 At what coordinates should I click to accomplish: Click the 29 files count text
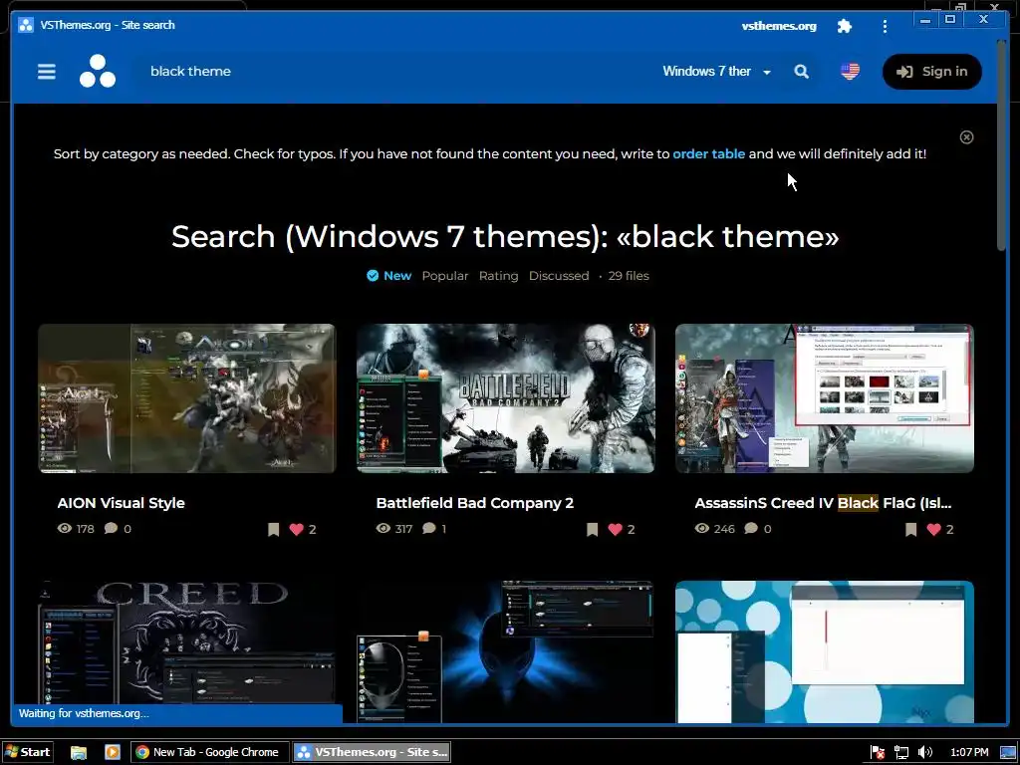tap(629, 276)
